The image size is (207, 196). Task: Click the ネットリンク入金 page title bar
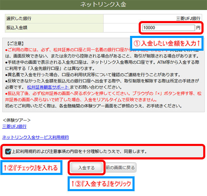(x=103, y=4)
